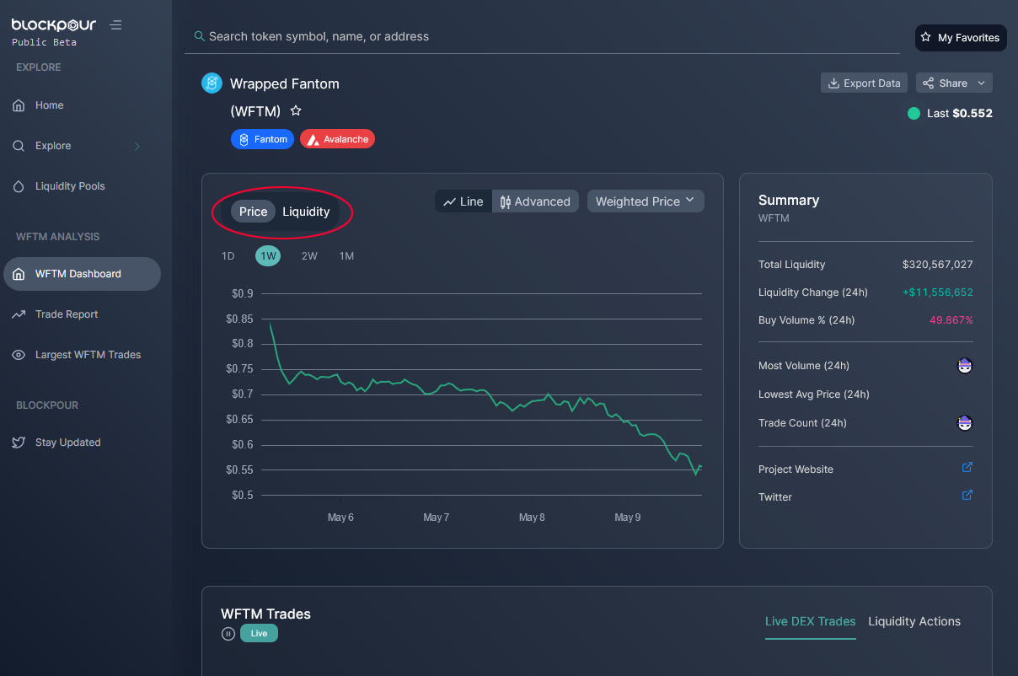Click the Fantom chain badge

coord(262,139)
